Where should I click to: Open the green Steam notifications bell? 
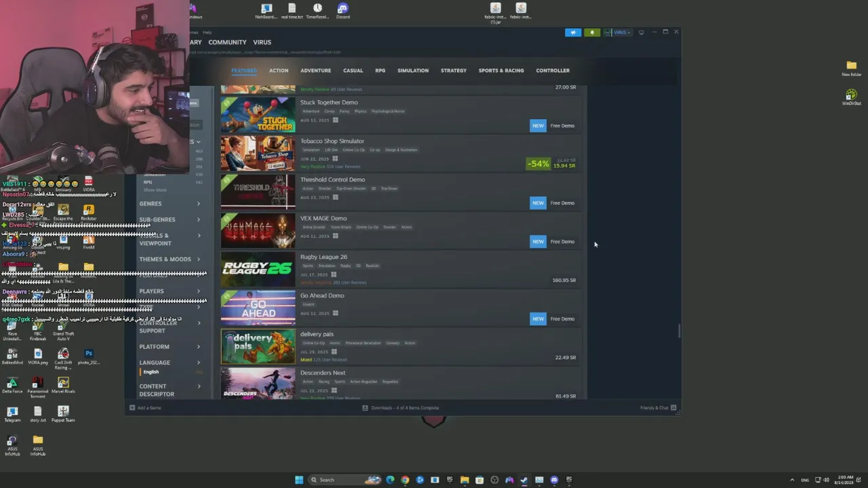(x=592, y=33)
